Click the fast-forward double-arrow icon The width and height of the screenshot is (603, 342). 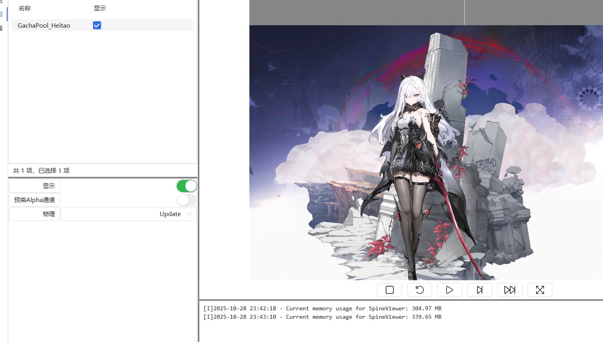click(x=510, y=290)
